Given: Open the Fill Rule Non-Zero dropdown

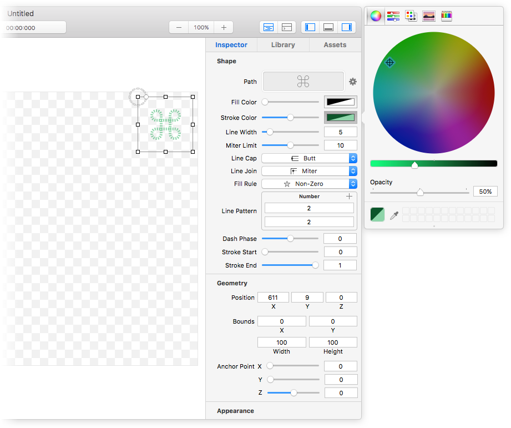Looking at the screenshot, I should click(309, 184).
